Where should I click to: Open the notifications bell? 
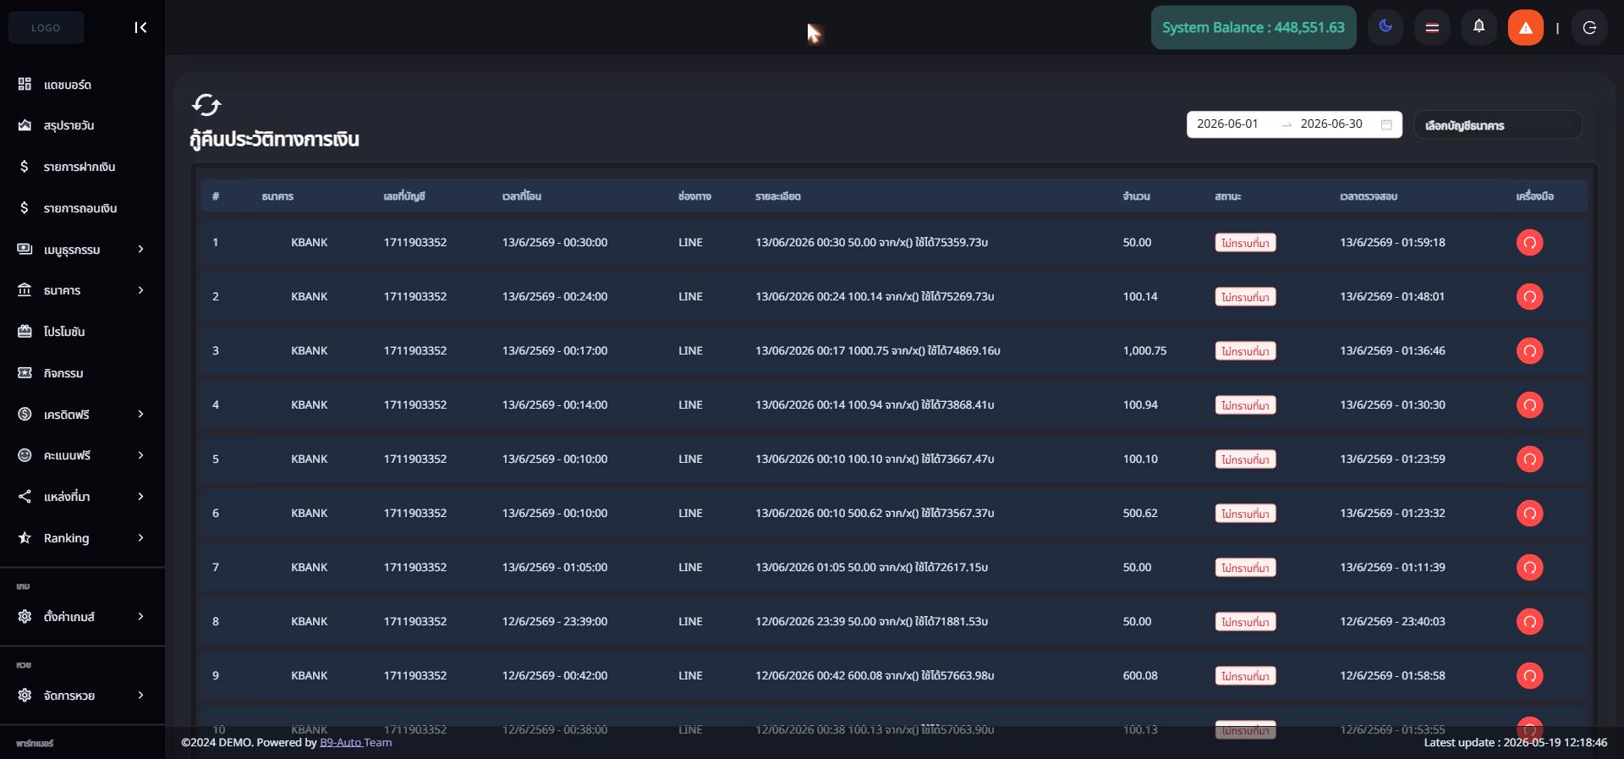coord(1479,27)
